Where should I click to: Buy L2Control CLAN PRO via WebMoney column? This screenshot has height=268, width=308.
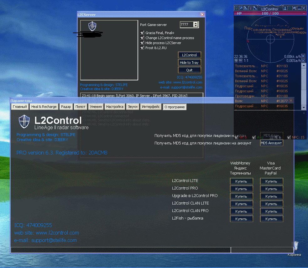pos(241,211)
